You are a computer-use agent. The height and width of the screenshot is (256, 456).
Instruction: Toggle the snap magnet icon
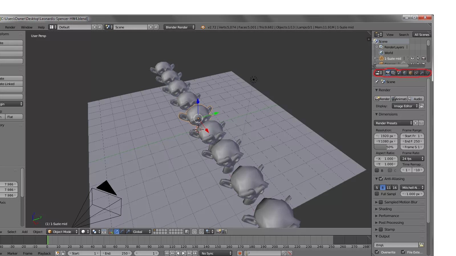pyautogui.click(x=201, y=232)
